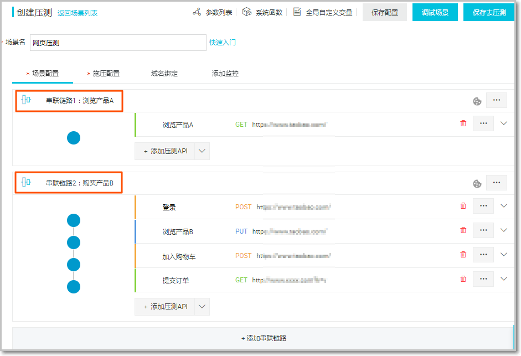The width and height of the screenshot is (521, 356).
Task: Expand the 浏览产品B API details
Action: pyautogui.click(x=504, y=230)
